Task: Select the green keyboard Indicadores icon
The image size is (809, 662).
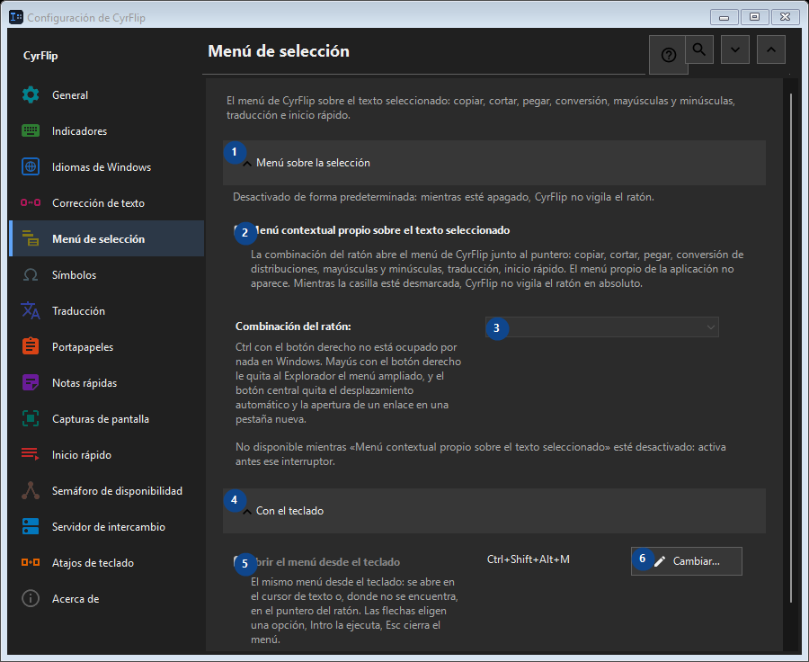Action: coord(31,130)
